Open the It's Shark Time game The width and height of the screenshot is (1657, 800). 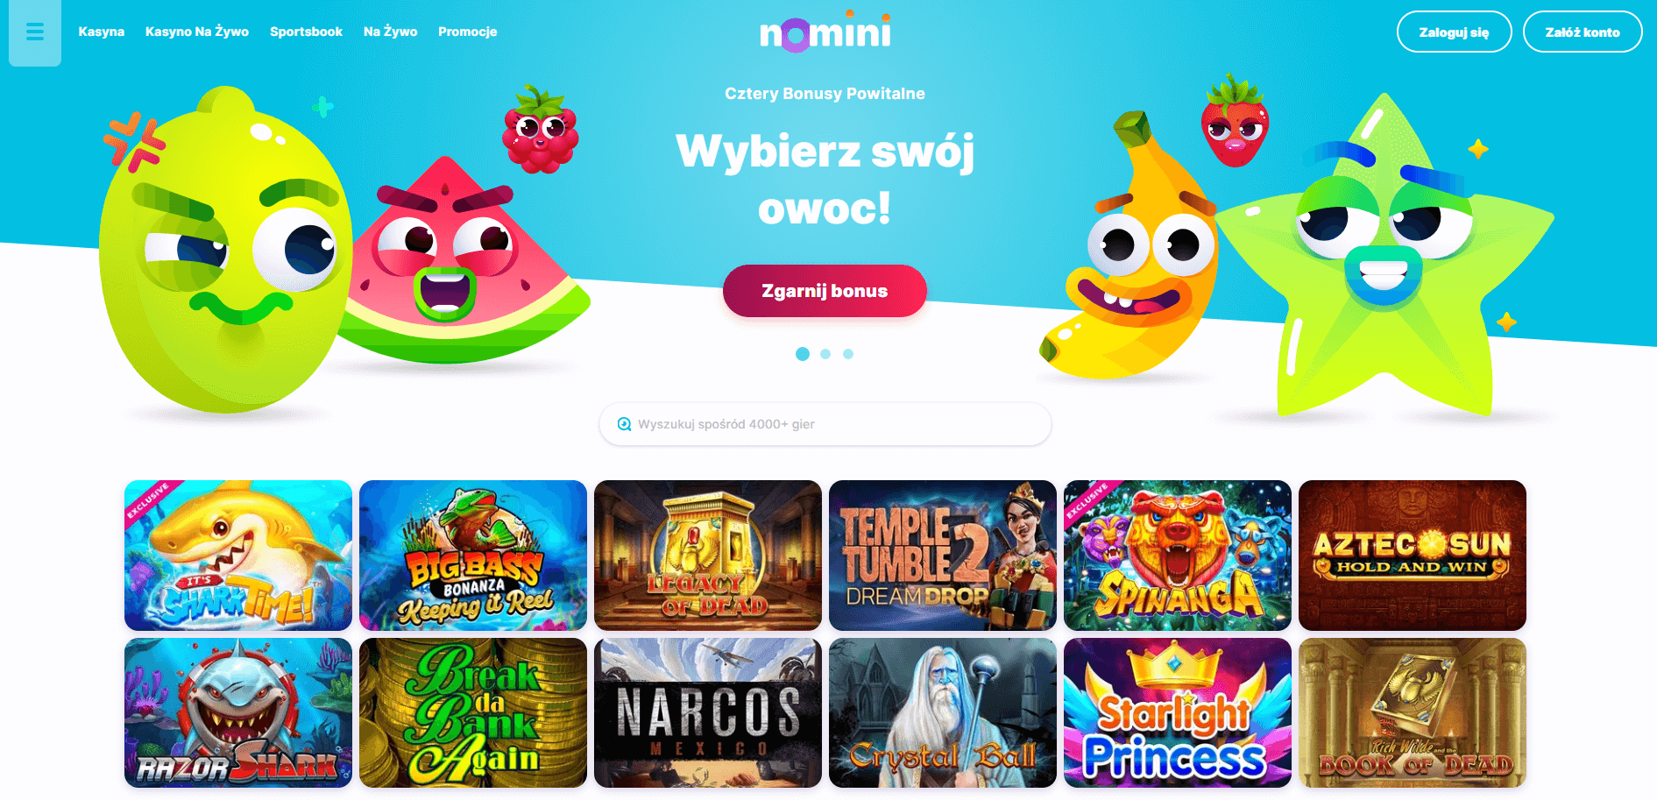pyautogui.click(x=238, y=556)
